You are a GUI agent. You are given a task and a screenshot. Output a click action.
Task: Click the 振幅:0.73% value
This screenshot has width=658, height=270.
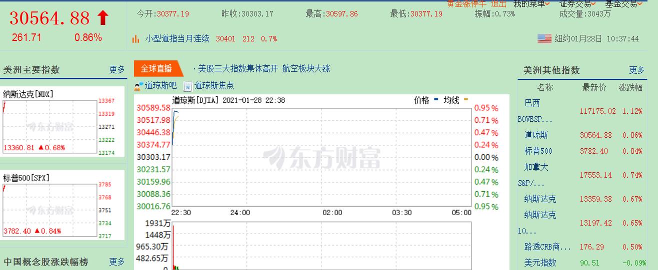495,14
